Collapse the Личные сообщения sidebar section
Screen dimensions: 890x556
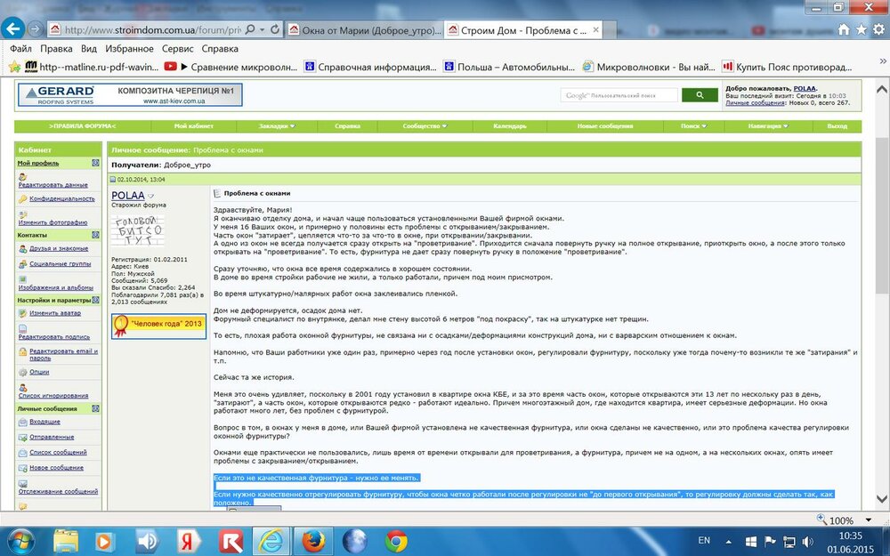click(95, 408)
